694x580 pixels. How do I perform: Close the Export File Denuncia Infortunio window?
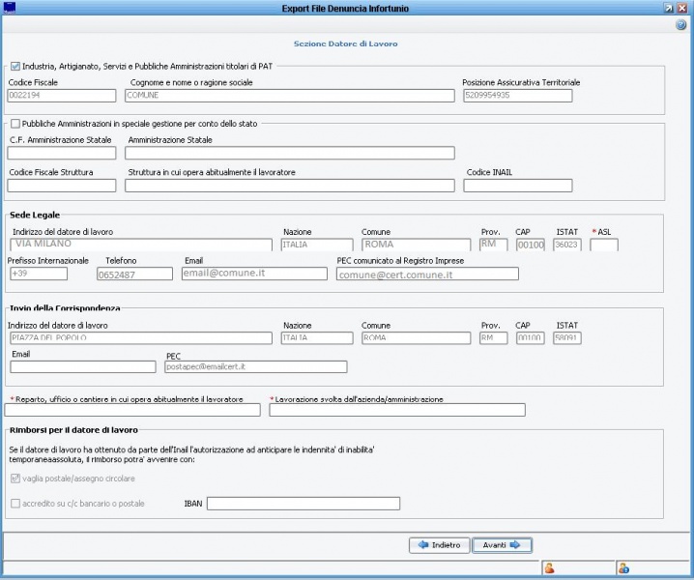click(x=682, y=9)
